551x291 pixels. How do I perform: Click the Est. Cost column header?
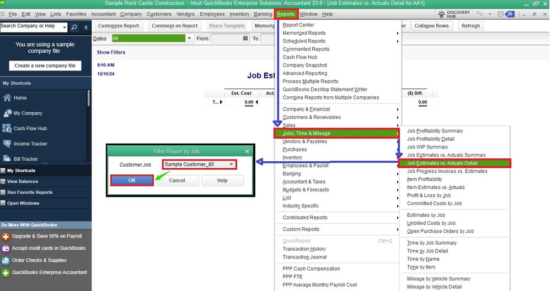241,94
